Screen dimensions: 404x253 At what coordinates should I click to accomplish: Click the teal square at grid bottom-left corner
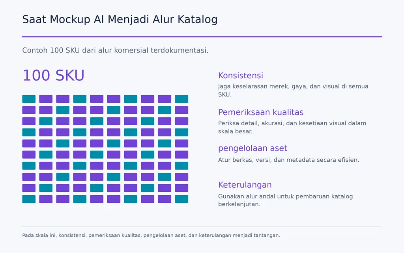29,199
